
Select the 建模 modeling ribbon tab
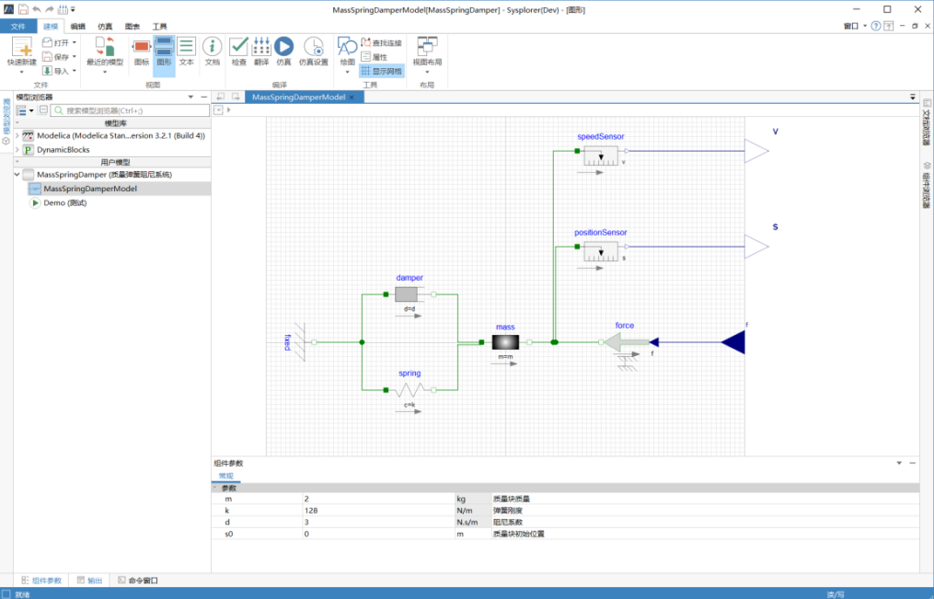coord(51,26)
